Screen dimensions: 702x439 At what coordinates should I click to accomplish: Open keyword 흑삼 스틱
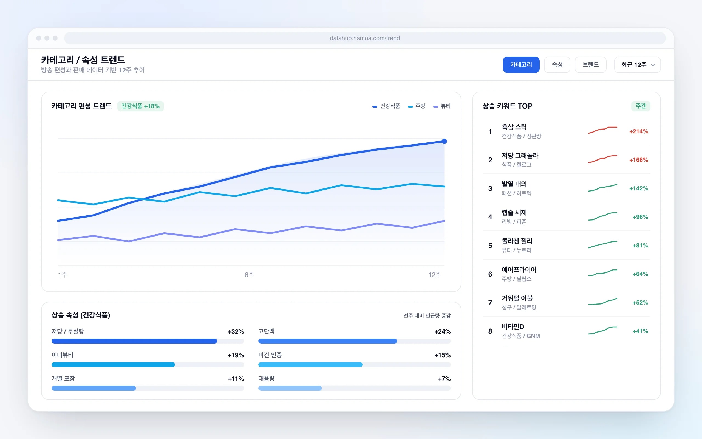pos(566,131)
